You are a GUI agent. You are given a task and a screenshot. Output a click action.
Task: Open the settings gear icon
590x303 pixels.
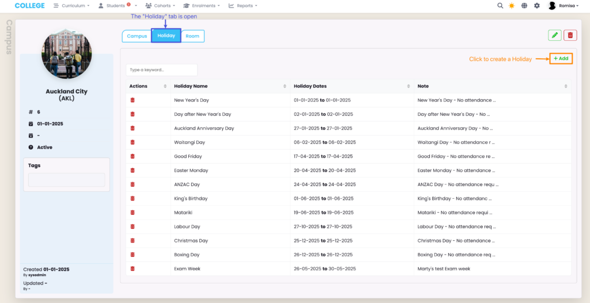point(537,6)
